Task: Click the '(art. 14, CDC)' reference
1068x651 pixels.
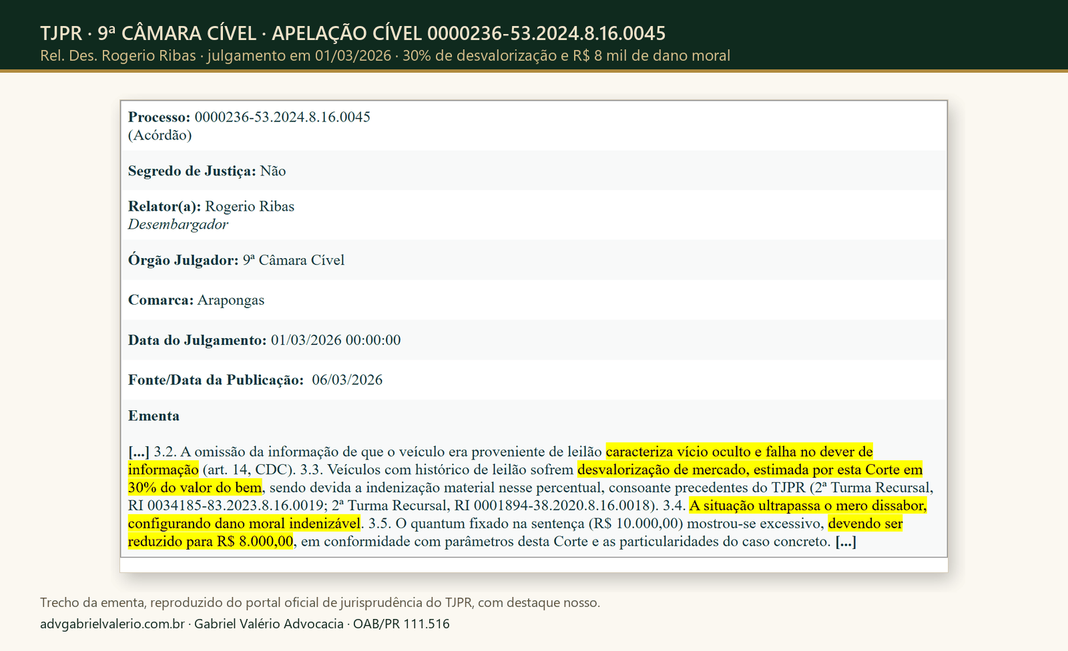Action: pyautogui.click(x=248, y=470)
